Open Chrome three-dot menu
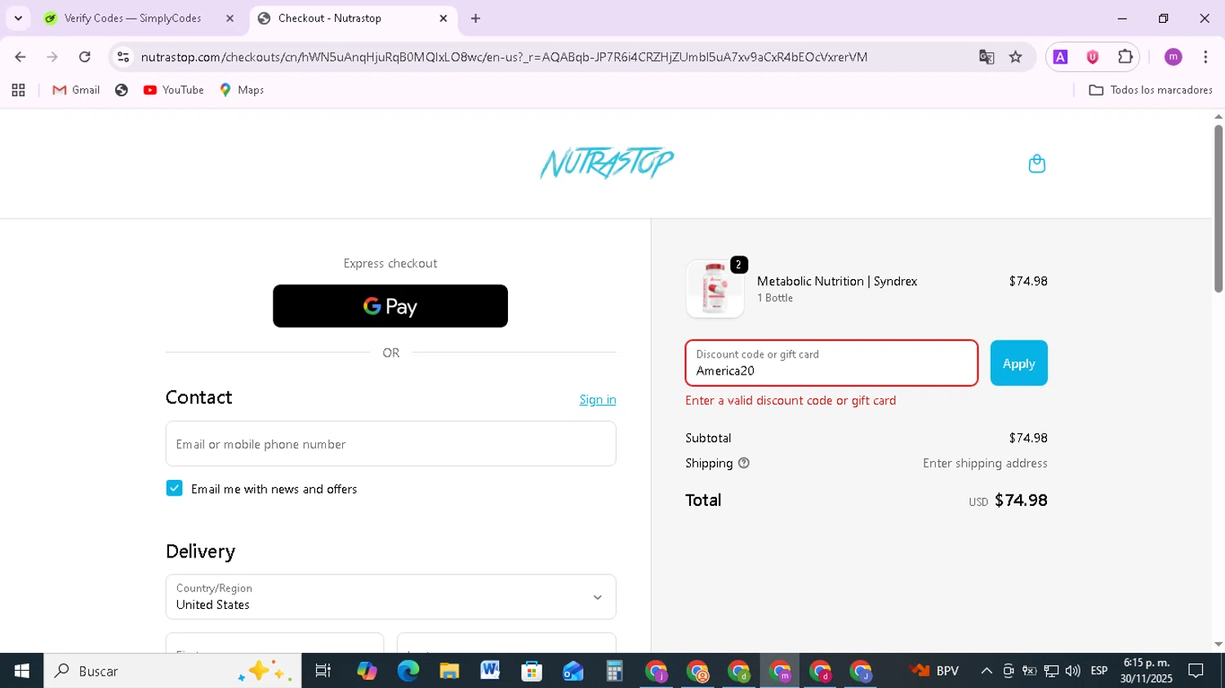Screen dimensions: 1225x688 [1205, 57]
